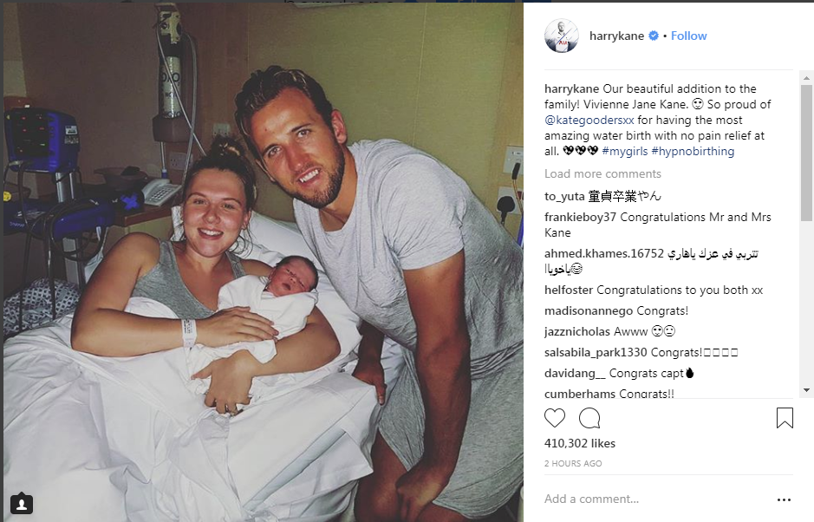Click the comments scrollbar thumb
This screenshot has height=522, width=814.
click(x=806, y=153)
